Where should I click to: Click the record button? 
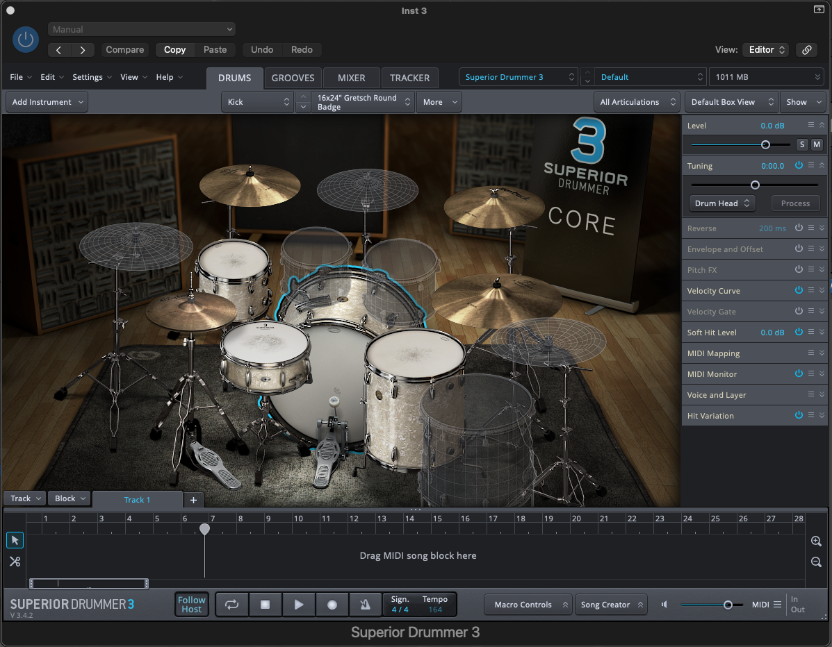(332, 604)
